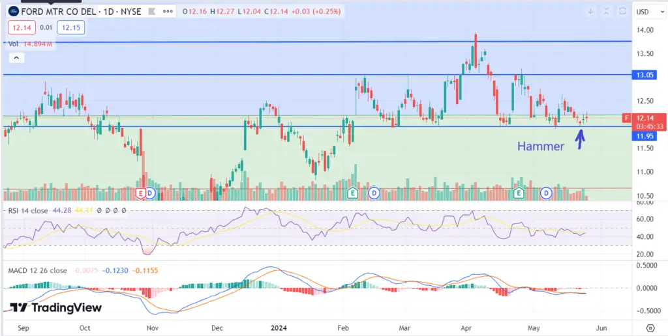The height and width of the screenshot is (336, 668).
Task: Open chart settings via the gear icon
Action: tap(650, 328)
